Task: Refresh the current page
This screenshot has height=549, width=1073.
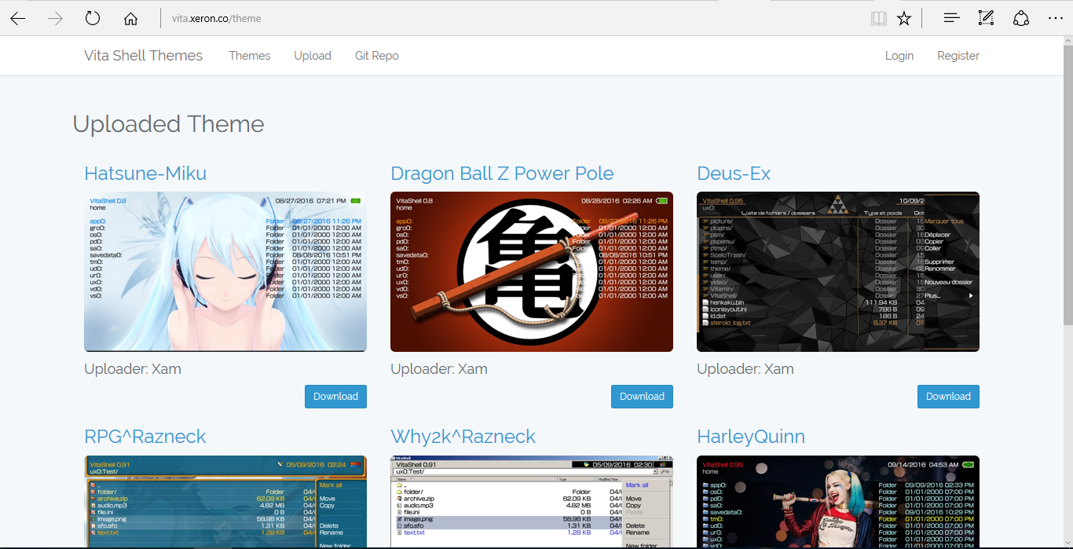Action: tap(93, 19)
